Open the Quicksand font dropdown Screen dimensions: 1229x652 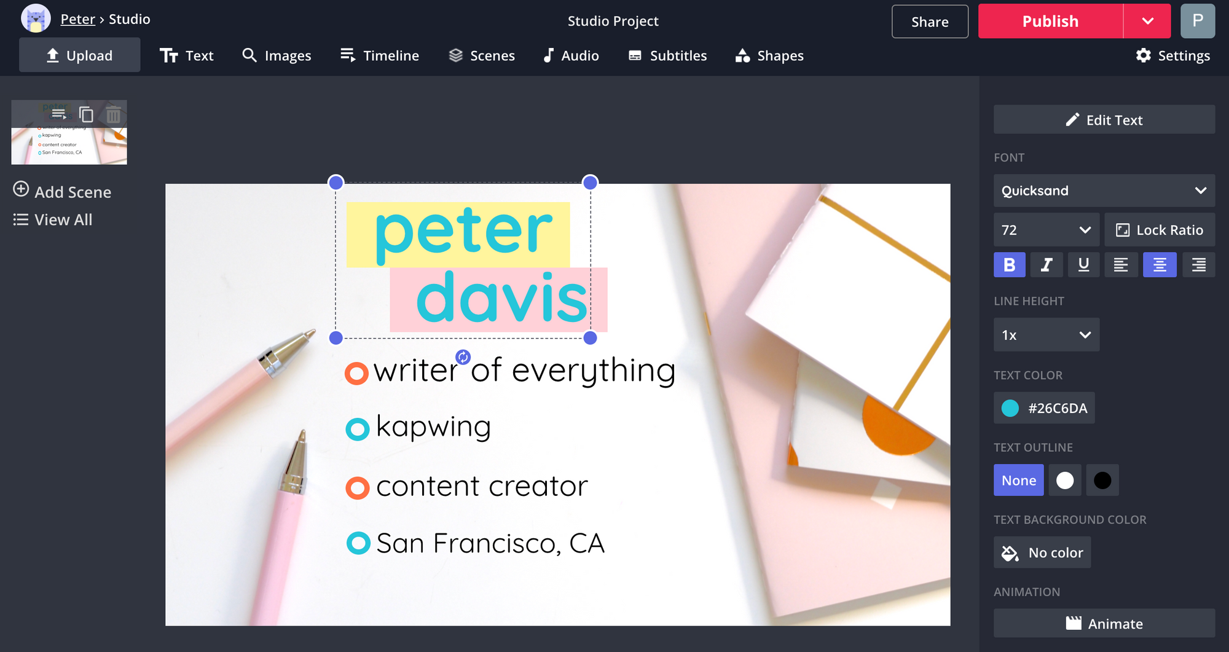(1104, 190)
